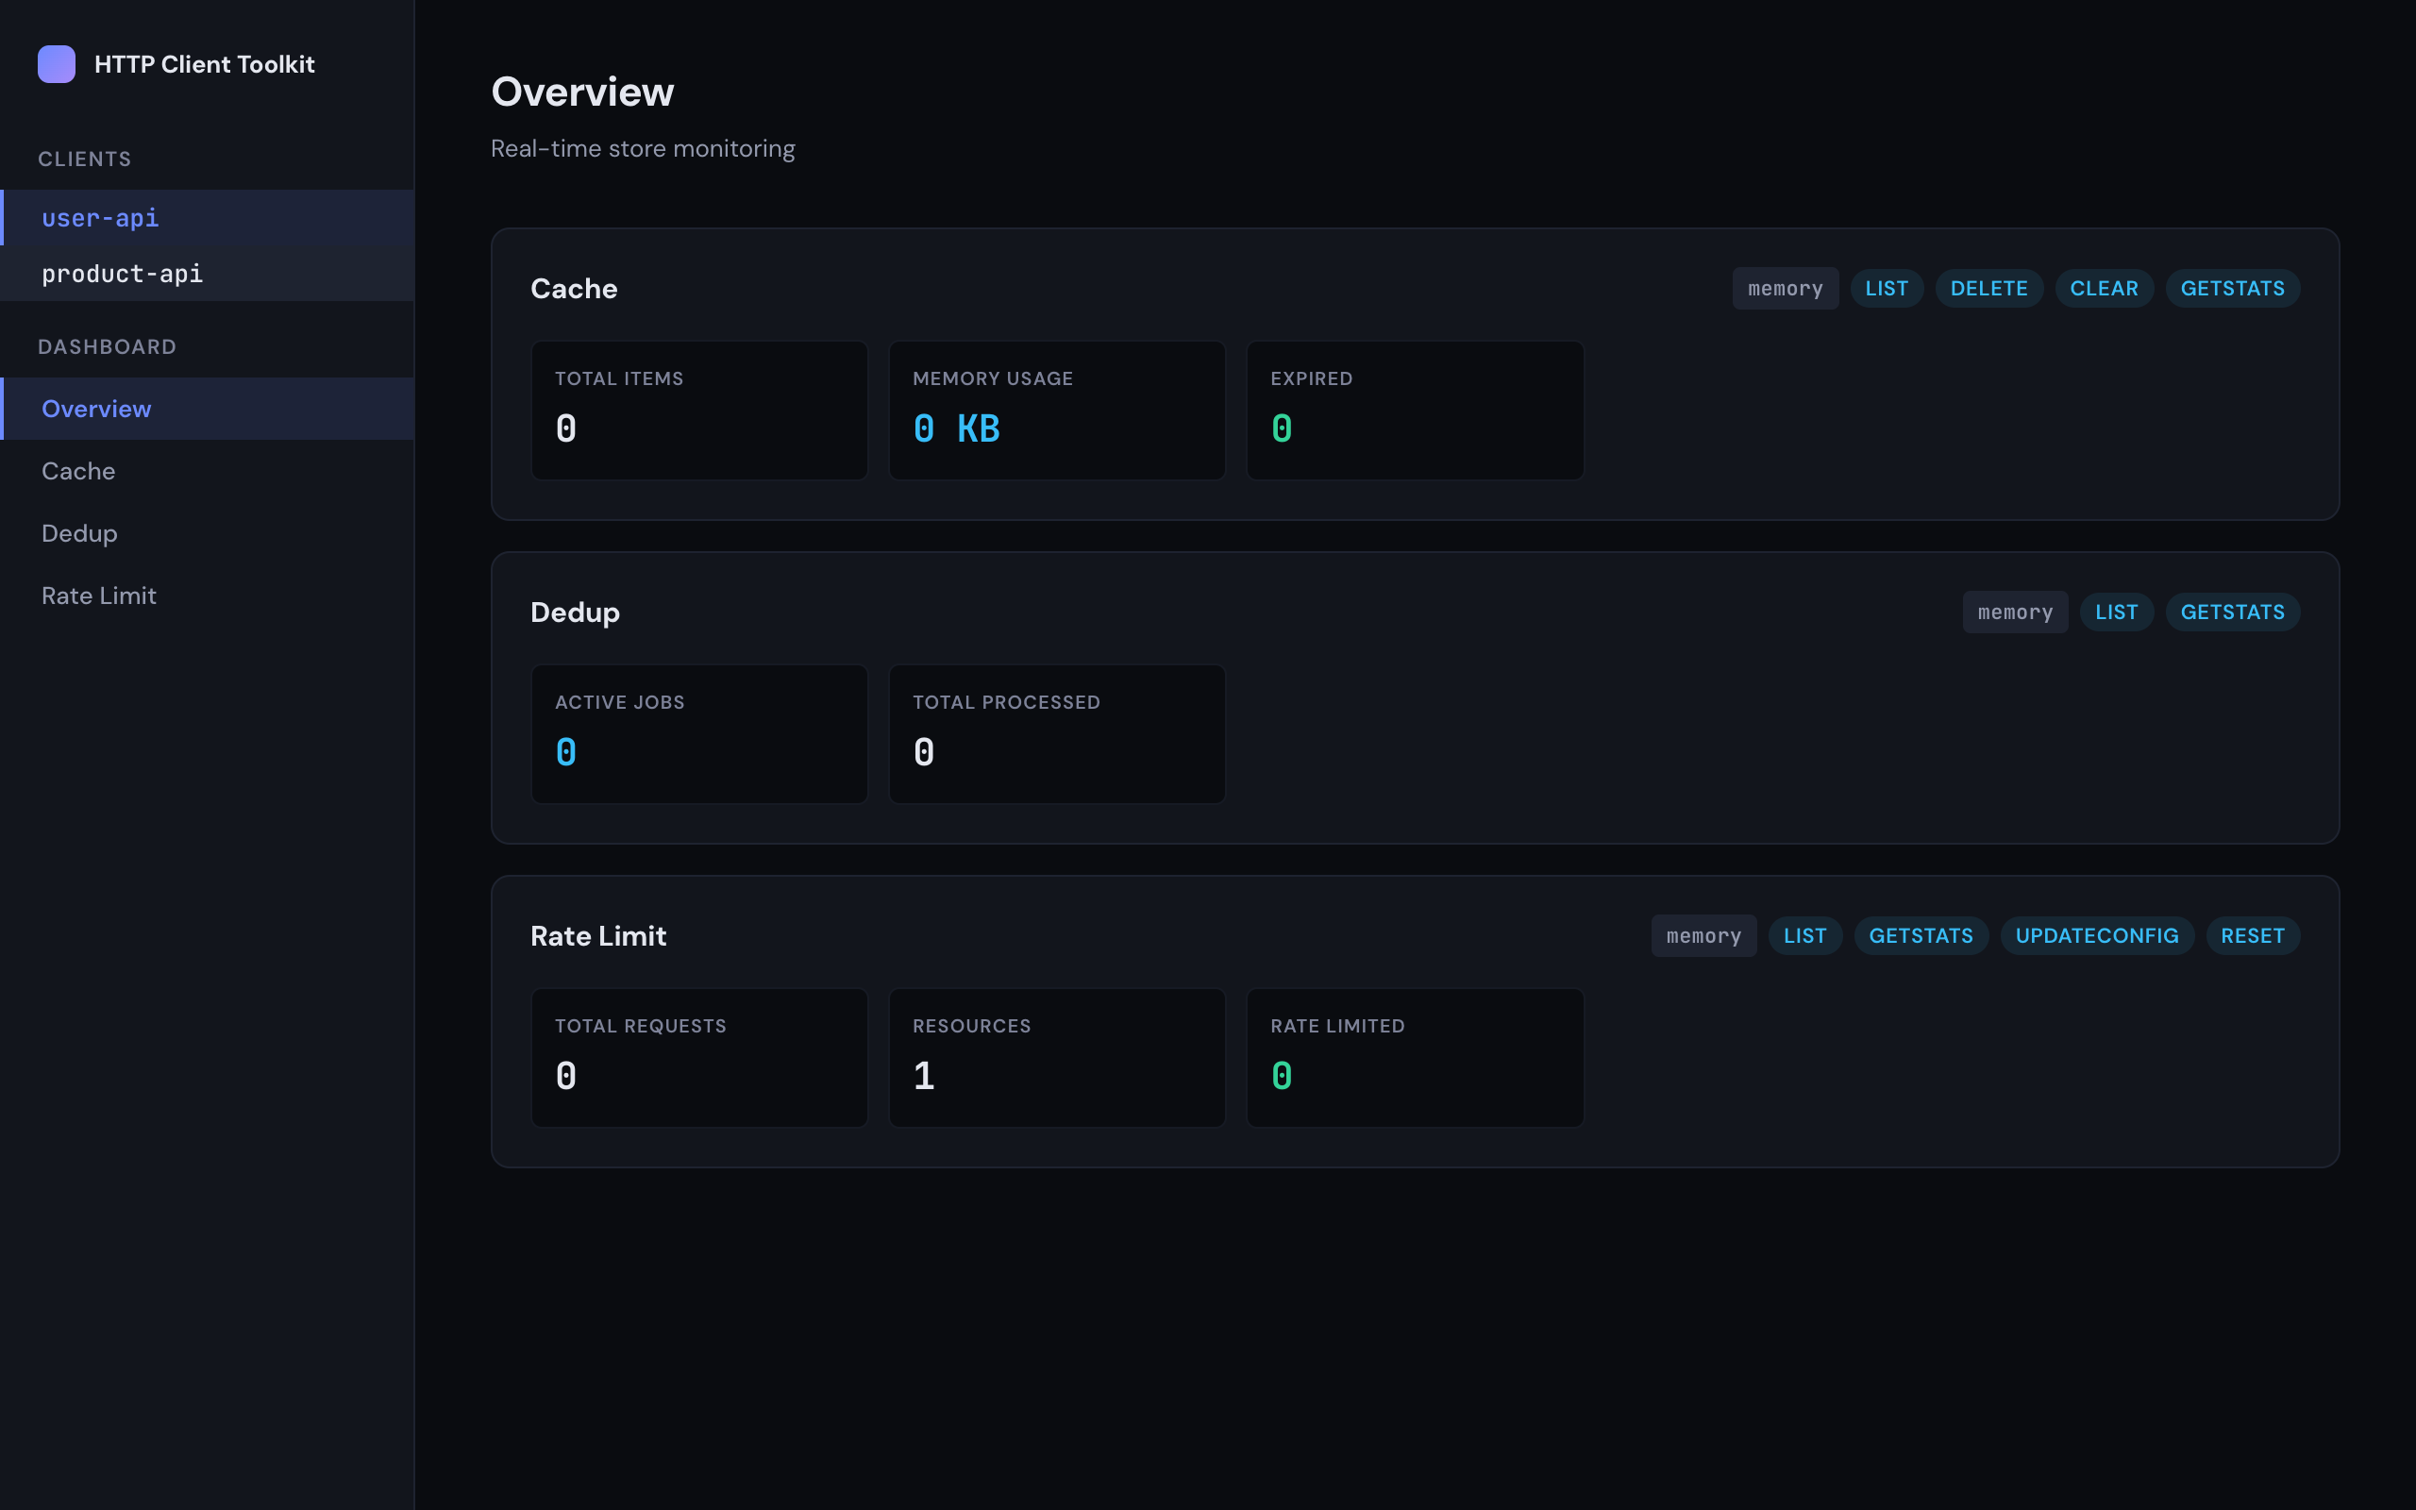Open the Rate Limit dashboard page
2416x1510 pixels.
[x=99, y=595]
